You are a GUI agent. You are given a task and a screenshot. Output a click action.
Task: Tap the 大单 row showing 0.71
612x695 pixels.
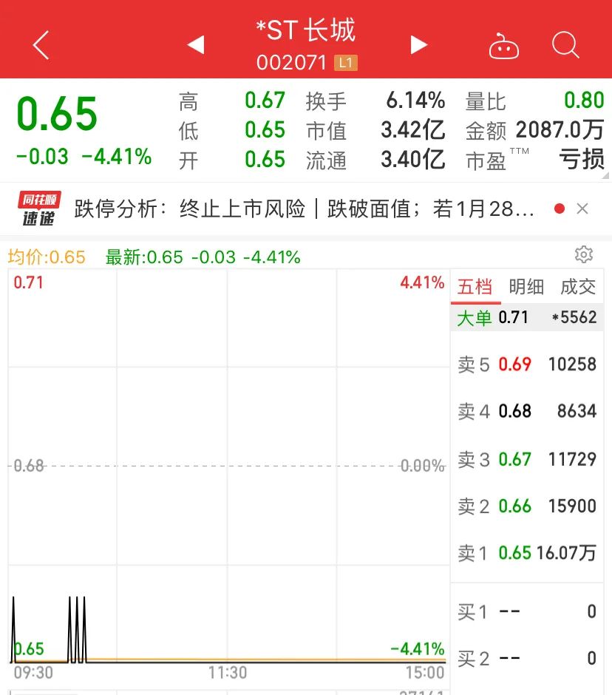point(526,318)
